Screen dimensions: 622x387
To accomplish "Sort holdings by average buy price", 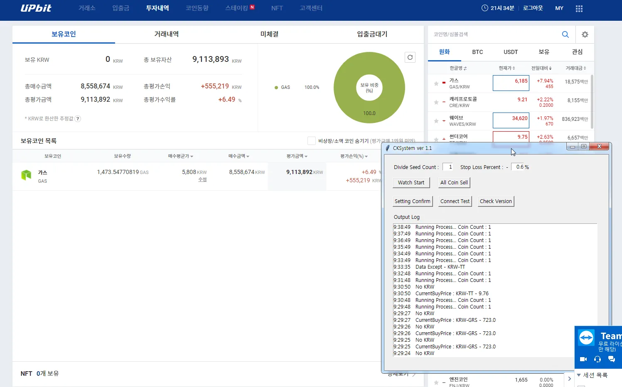I will 180,156.
